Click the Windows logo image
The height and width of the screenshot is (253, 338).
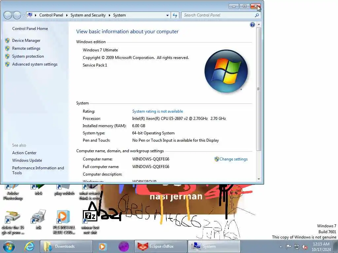[226, 71]
